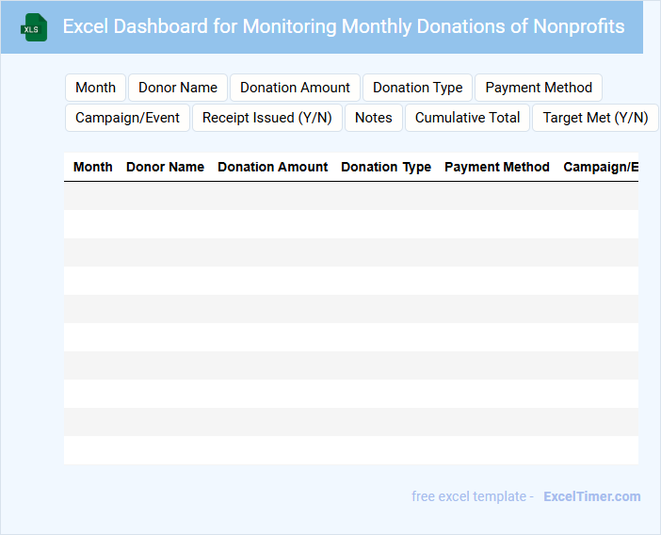
Task: Select the Donation Amount tag button
Action: [295, 88]
